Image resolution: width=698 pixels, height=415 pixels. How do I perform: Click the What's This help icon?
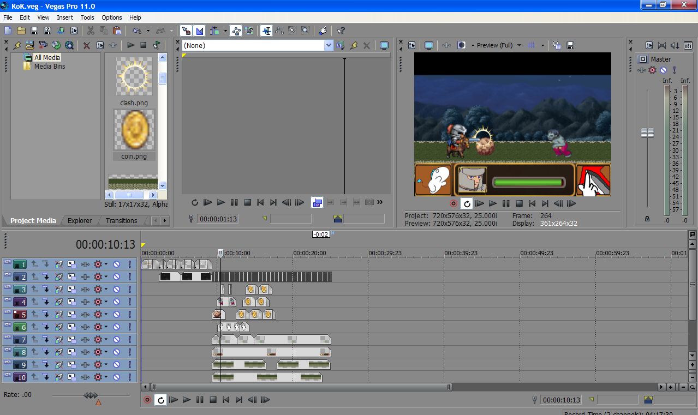coord(341,31)
